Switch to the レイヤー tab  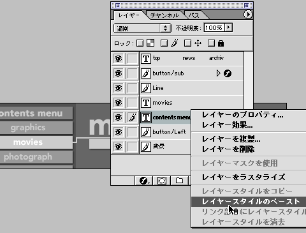129,15
